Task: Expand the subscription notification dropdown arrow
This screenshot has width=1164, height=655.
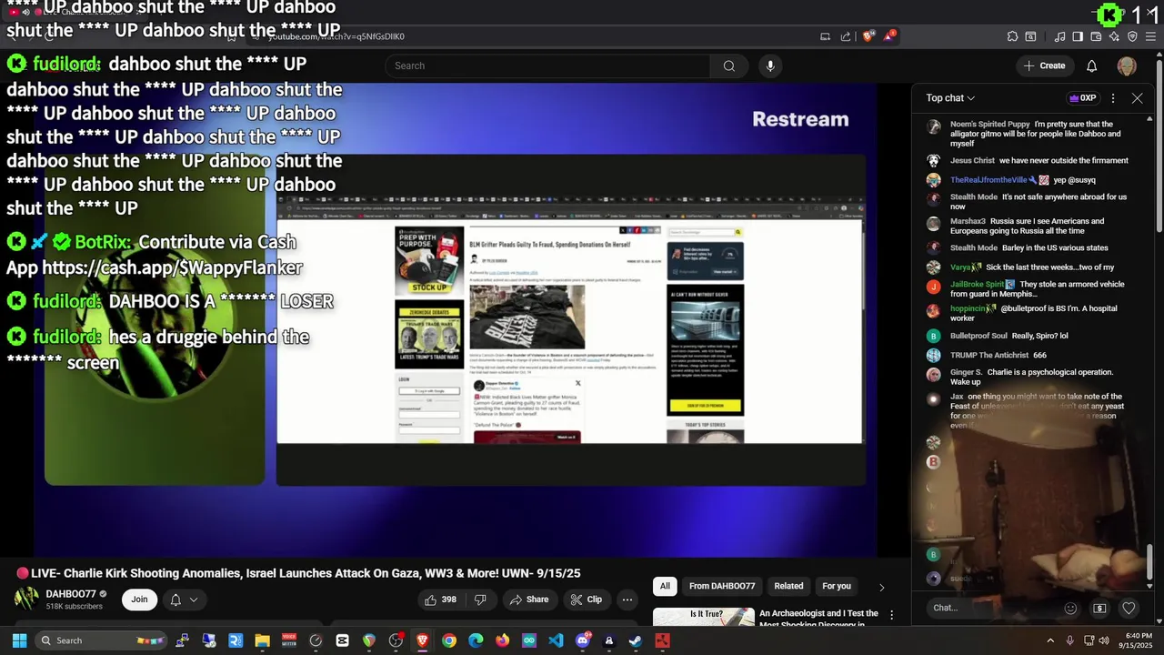Action: pos(193,600)
